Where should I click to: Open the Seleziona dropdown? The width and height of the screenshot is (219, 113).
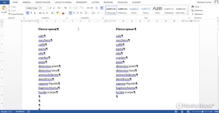(x=198, y=14)
